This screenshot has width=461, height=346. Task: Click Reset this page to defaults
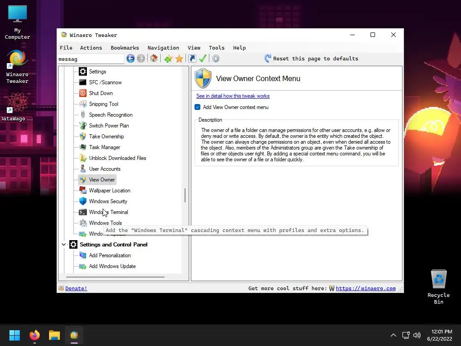pyautogui.click(x=312, y=59)
